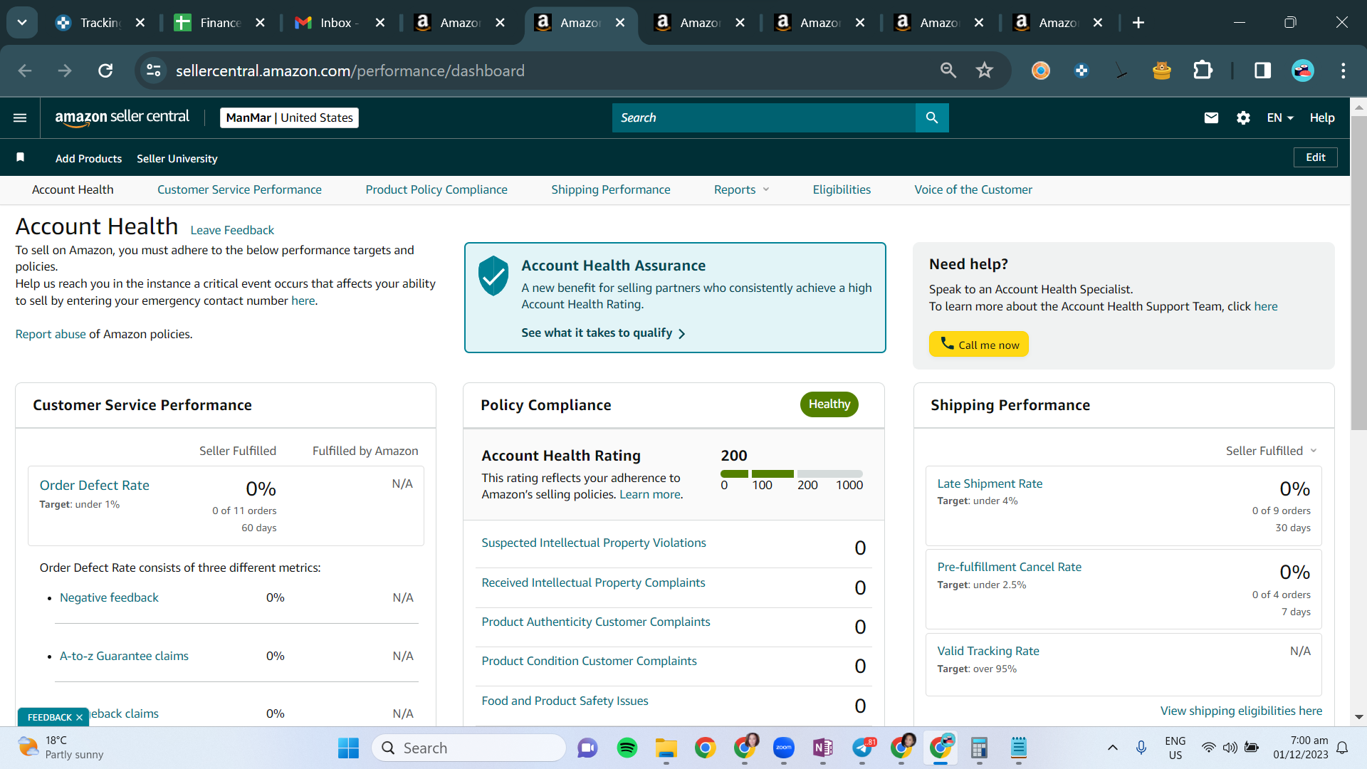Click the bookmark flag icon beside Add Products
Viewport: 1367px width, 769px height.
(21, 157)
